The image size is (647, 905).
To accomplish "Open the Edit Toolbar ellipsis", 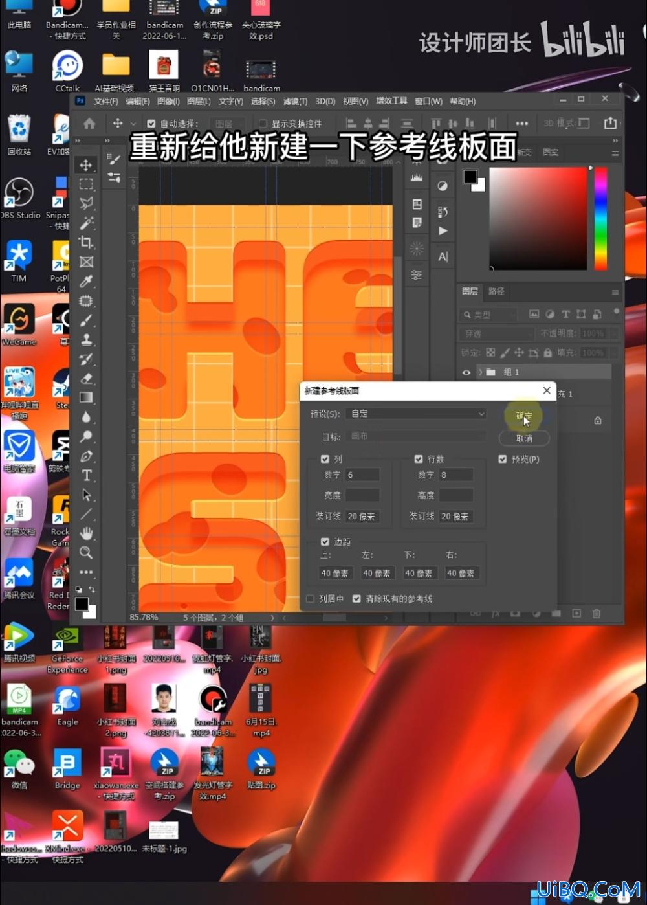I will [86, 572].
